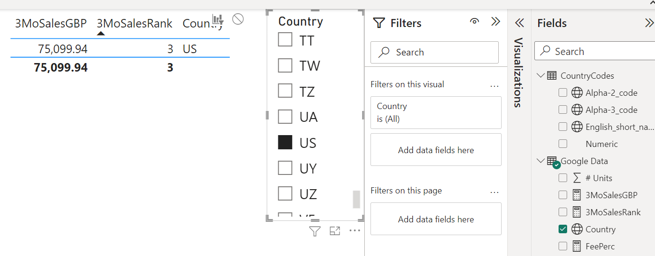Click the Google Data table icon
Screen dimensions: 655x256
[x=552, y=161]
